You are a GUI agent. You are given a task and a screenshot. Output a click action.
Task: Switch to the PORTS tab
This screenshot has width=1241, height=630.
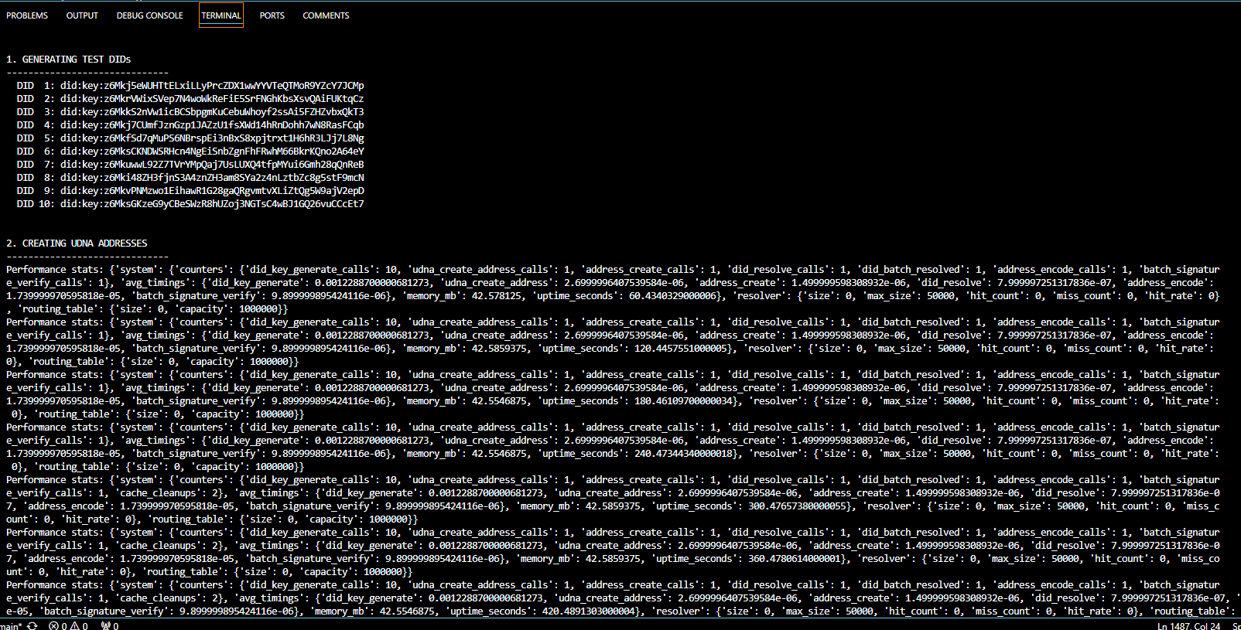(272, 15)
